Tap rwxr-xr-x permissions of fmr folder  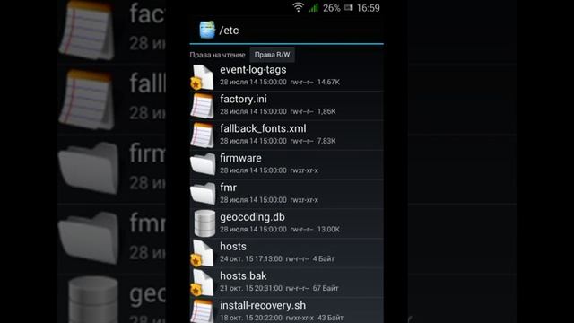(x=304, y=200)
